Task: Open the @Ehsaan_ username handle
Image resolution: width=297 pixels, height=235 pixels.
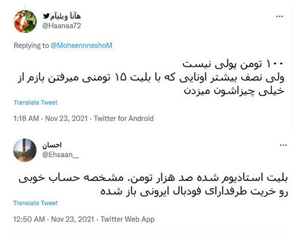Action: point(61,155)
